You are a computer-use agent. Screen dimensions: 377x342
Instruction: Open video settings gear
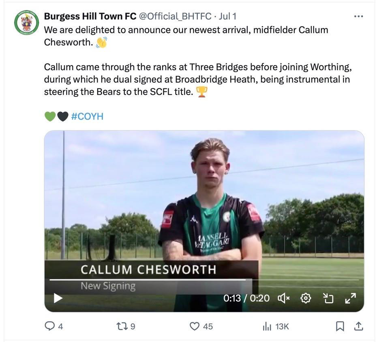[x=306, y=299]
